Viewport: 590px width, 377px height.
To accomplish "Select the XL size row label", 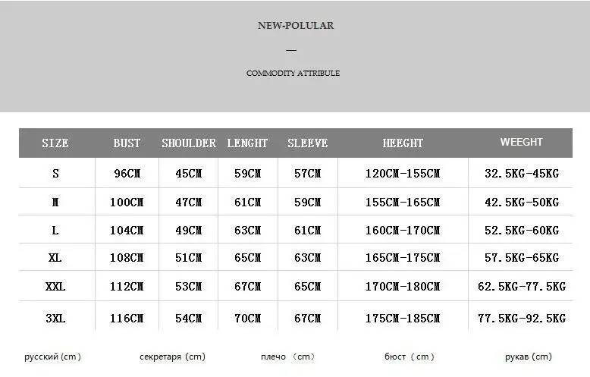I will pos(55,258).
